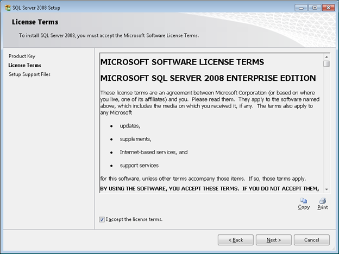Viewport: 339px width, 254px height.
Task: Click the license text scrollbar down arrow
Action: coord(327,189)
